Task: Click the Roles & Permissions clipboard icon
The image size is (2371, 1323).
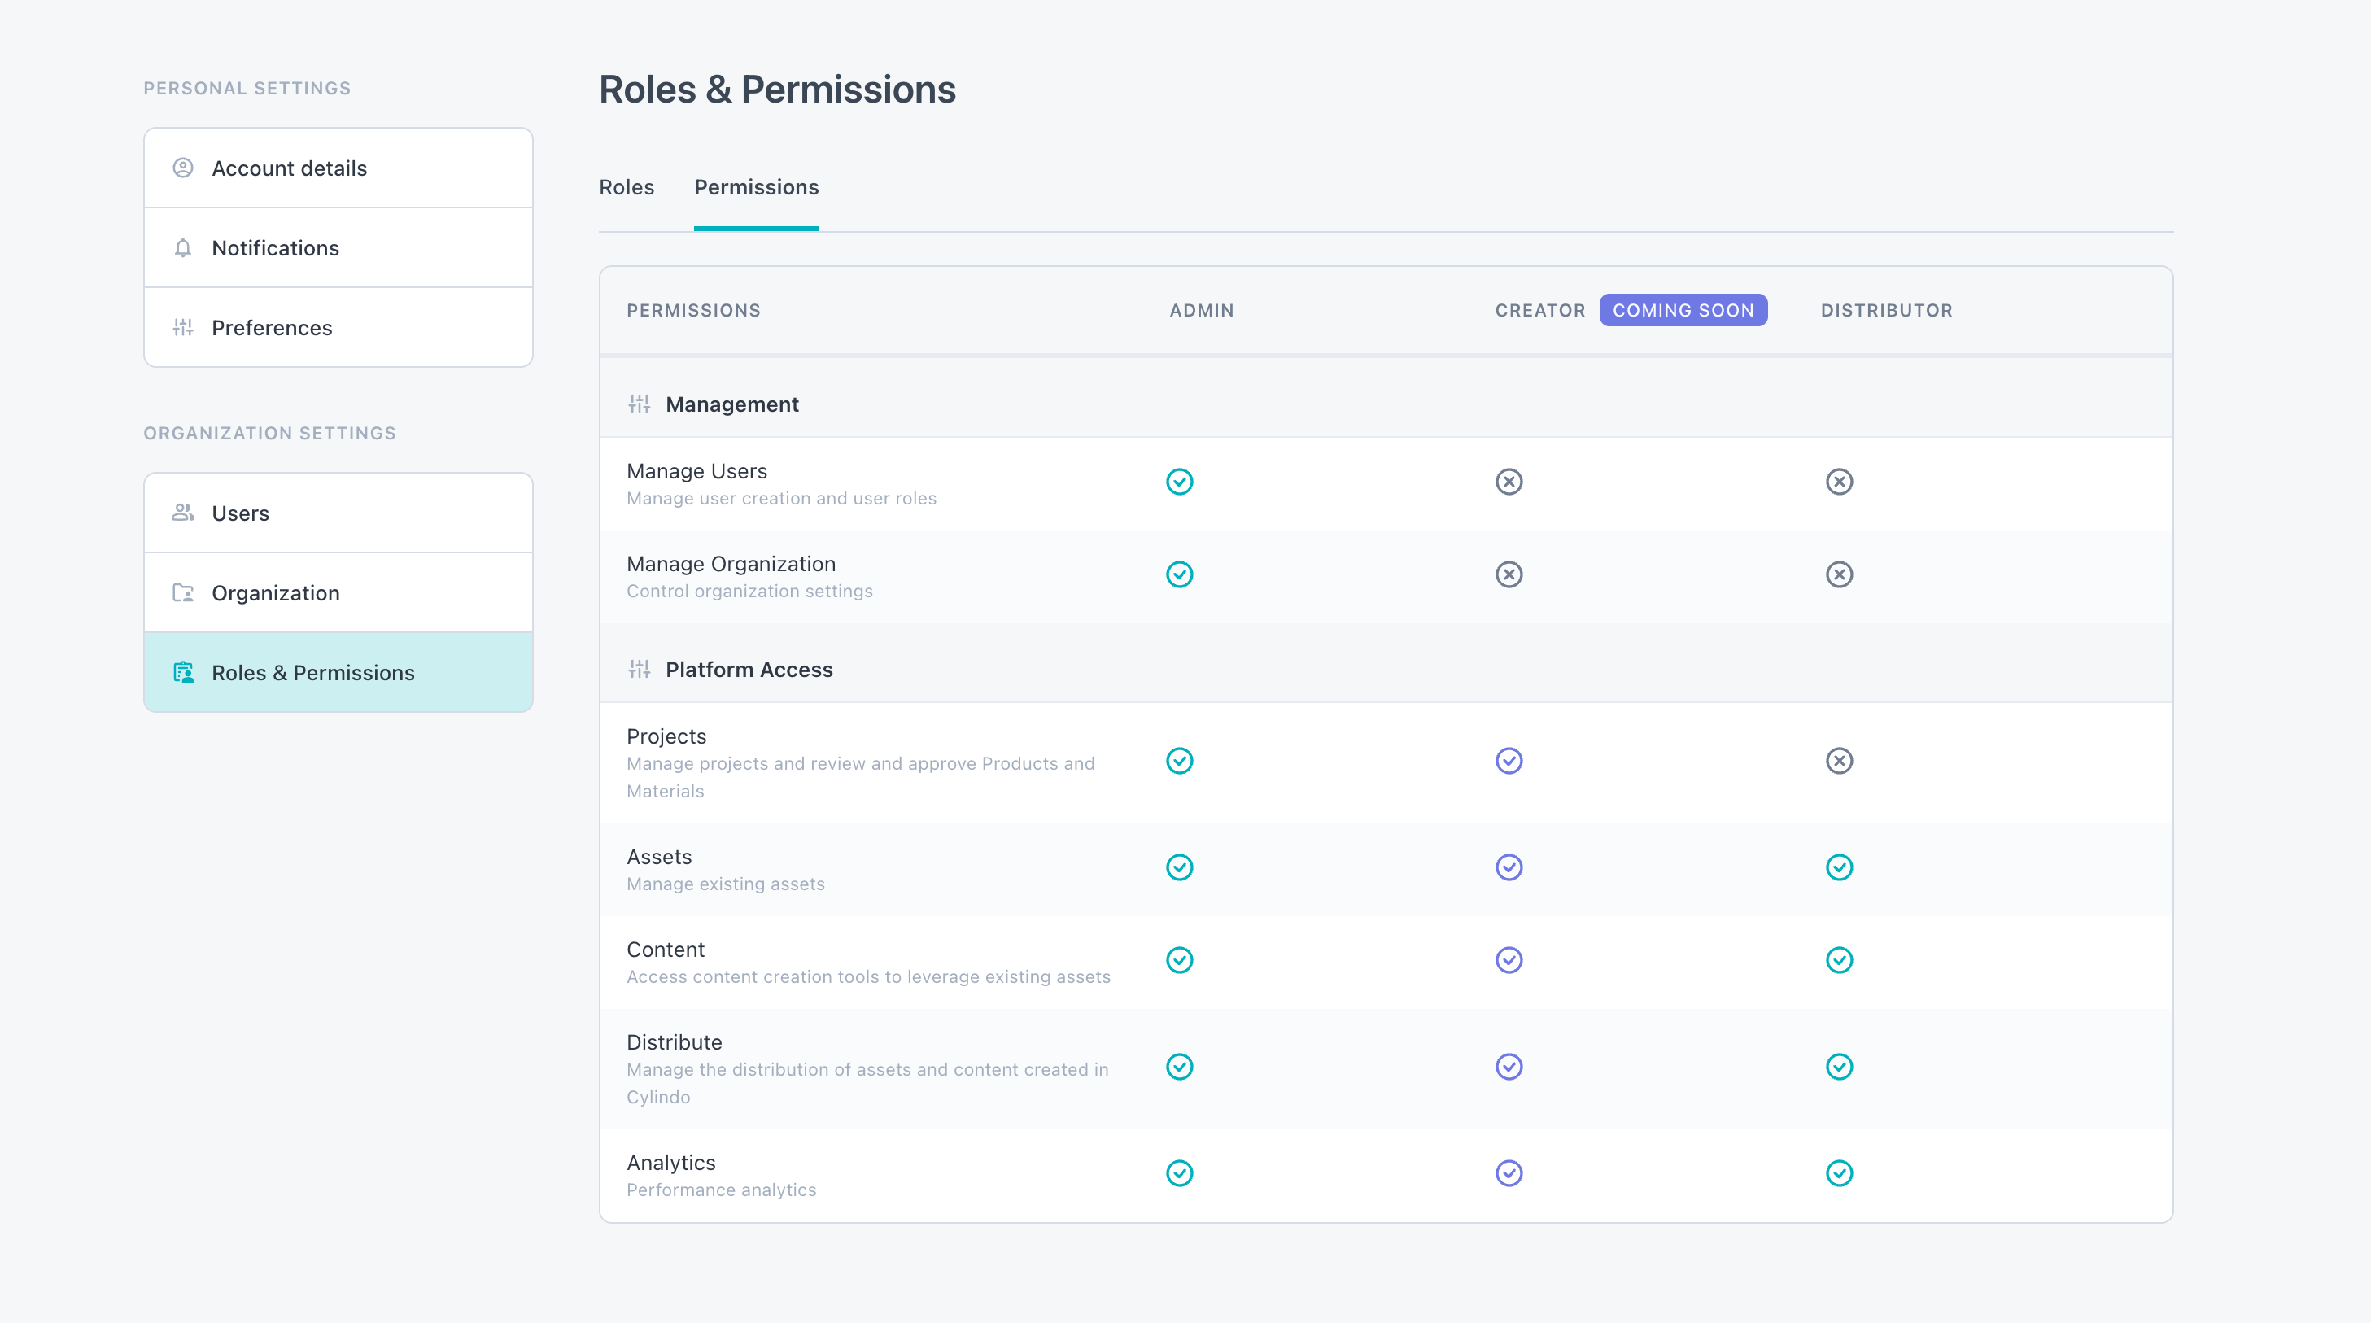Action: (183, 672)
